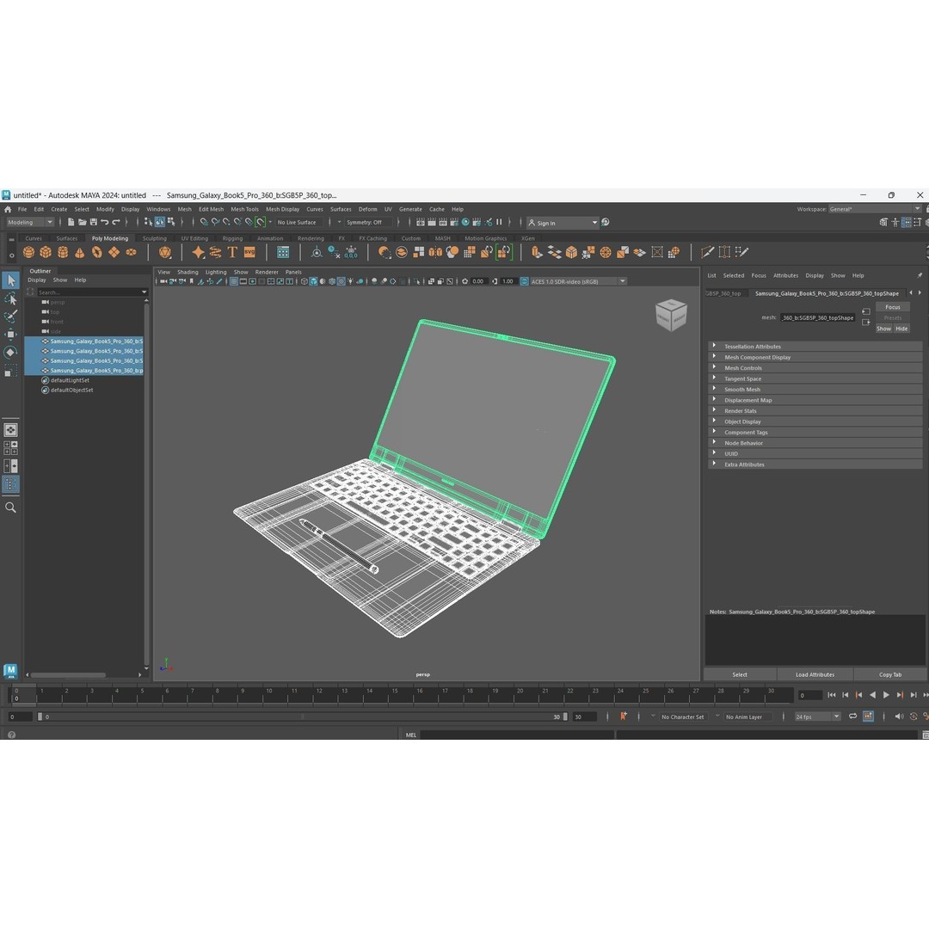Expand the Smooth Mesh section
The image size is (929, 929).
click(815, 390)
